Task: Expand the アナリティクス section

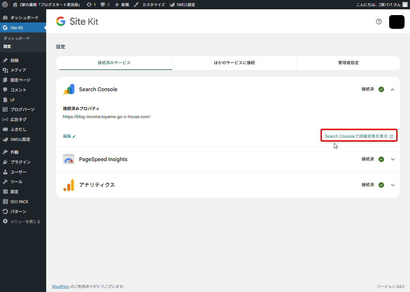Action: point(393,185)
